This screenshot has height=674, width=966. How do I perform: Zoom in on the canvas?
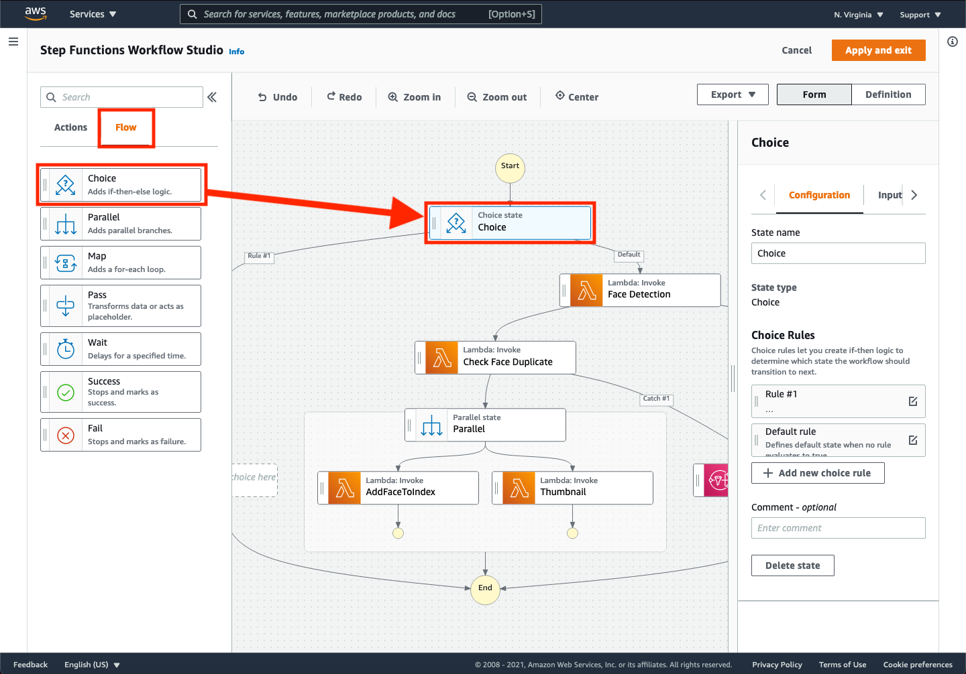coord(415,97)
